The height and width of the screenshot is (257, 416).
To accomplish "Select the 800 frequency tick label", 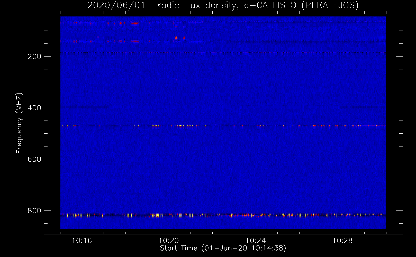I will pos(34,211).
